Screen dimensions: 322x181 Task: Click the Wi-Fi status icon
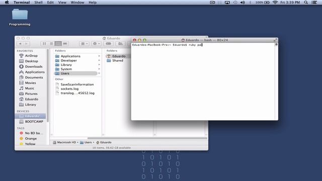(275, 3)
